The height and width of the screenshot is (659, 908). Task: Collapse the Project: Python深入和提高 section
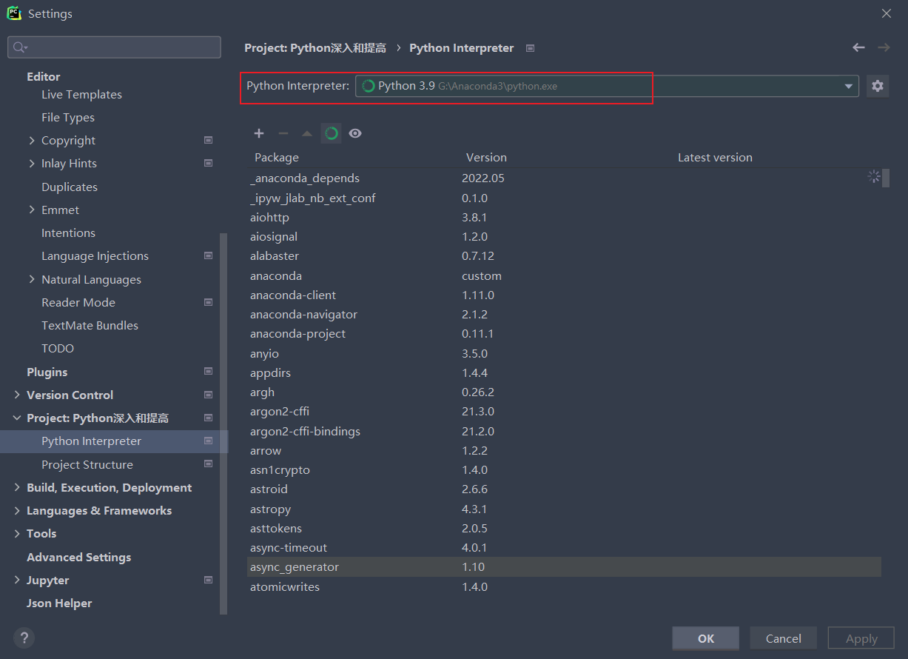(x=17, y=418)
